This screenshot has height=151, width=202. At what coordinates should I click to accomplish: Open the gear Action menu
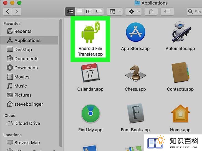[x=133, y=12]
